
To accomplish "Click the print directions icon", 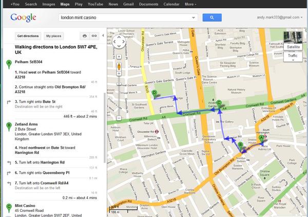I will point(85,36).
